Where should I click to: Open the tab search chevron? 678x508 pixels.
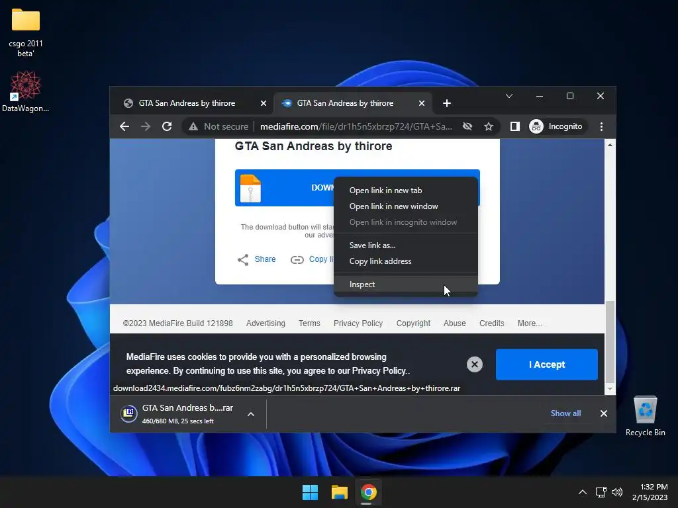509,96
